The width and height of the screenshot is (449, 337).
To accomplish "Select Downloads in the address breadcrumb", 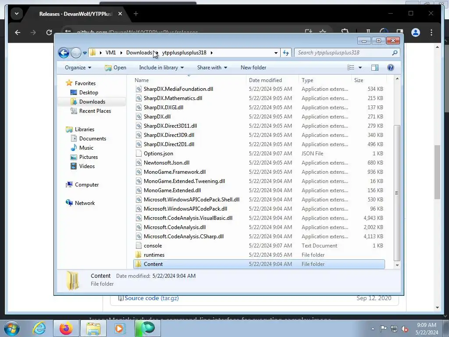I will [139, 53].
